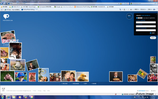The width and height of the screenshot is (158, 99).
Task: Expand the Web Slice Gallery dropdown
Action: pyautogui.click(x=73, y=7)
